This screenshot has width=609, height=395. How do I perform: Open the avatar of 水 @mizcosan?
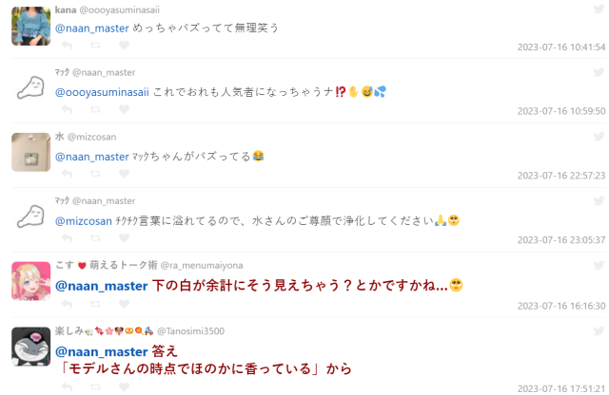point(30,152)
